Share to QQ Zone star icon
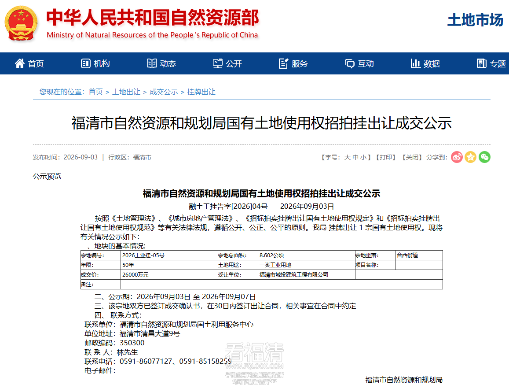 (x=470, y=157)
